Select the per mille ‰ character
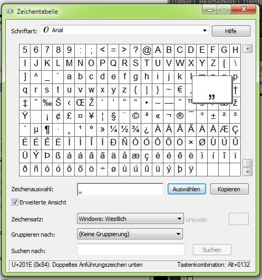Viewport: 262px width, 280px height. [x=47, y=103]
